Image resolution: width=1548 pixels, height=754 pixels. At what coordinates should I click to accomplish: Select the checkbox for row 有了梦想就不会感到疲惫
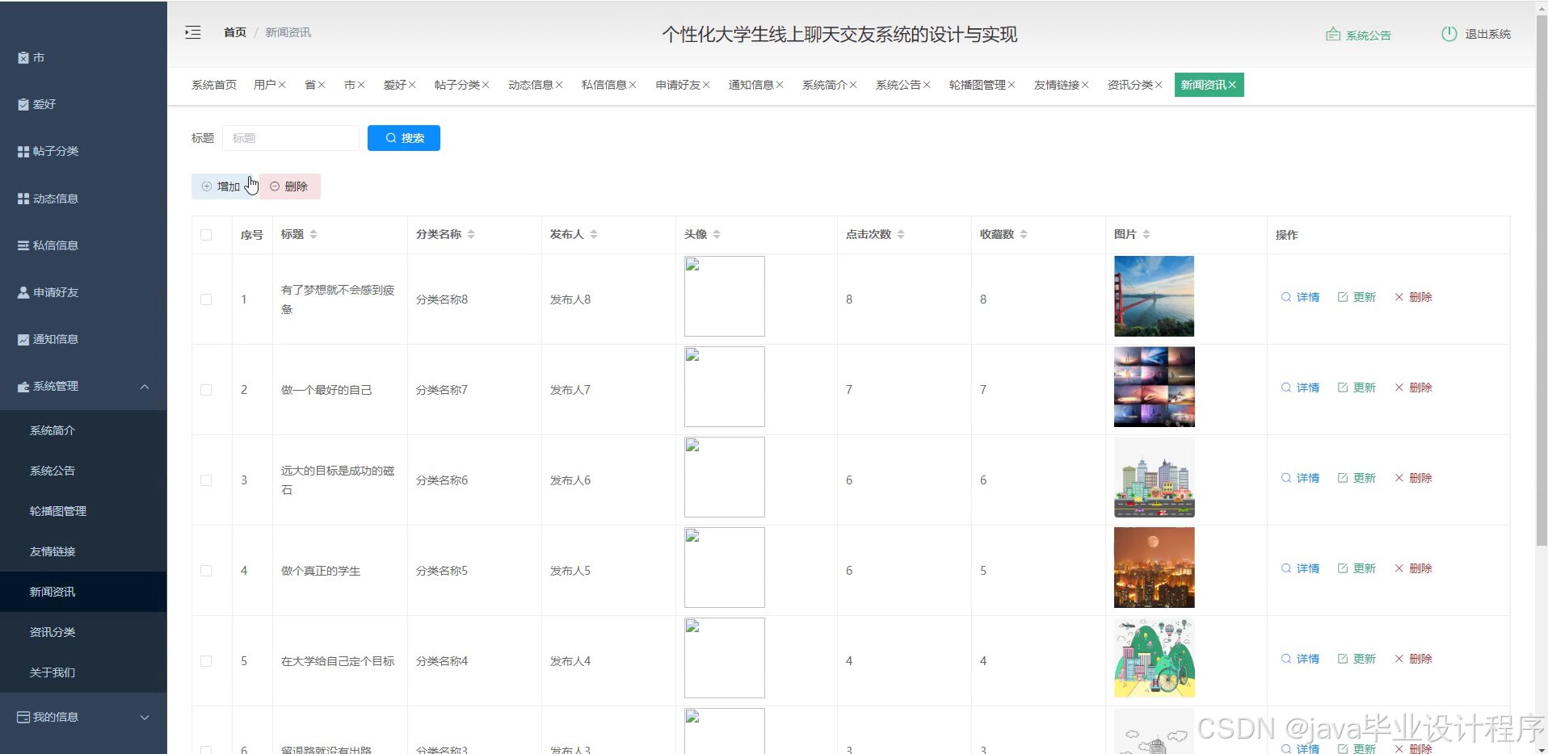tap(206, 300)
